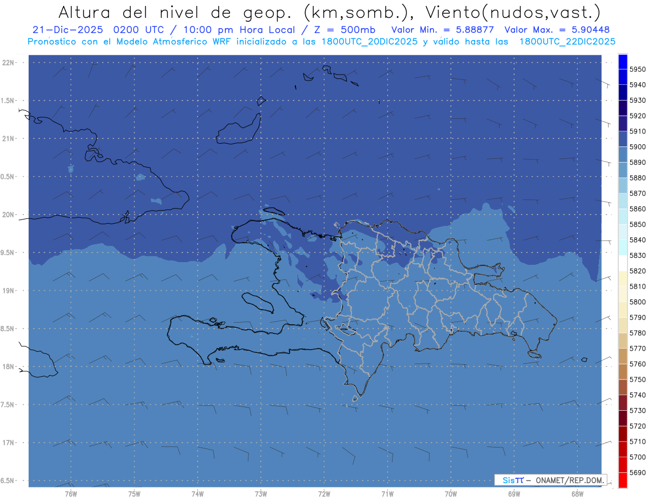This screenshot has width=648, height=501.
Task: Click the bright blue swatch above 5950
Action: 623,62
